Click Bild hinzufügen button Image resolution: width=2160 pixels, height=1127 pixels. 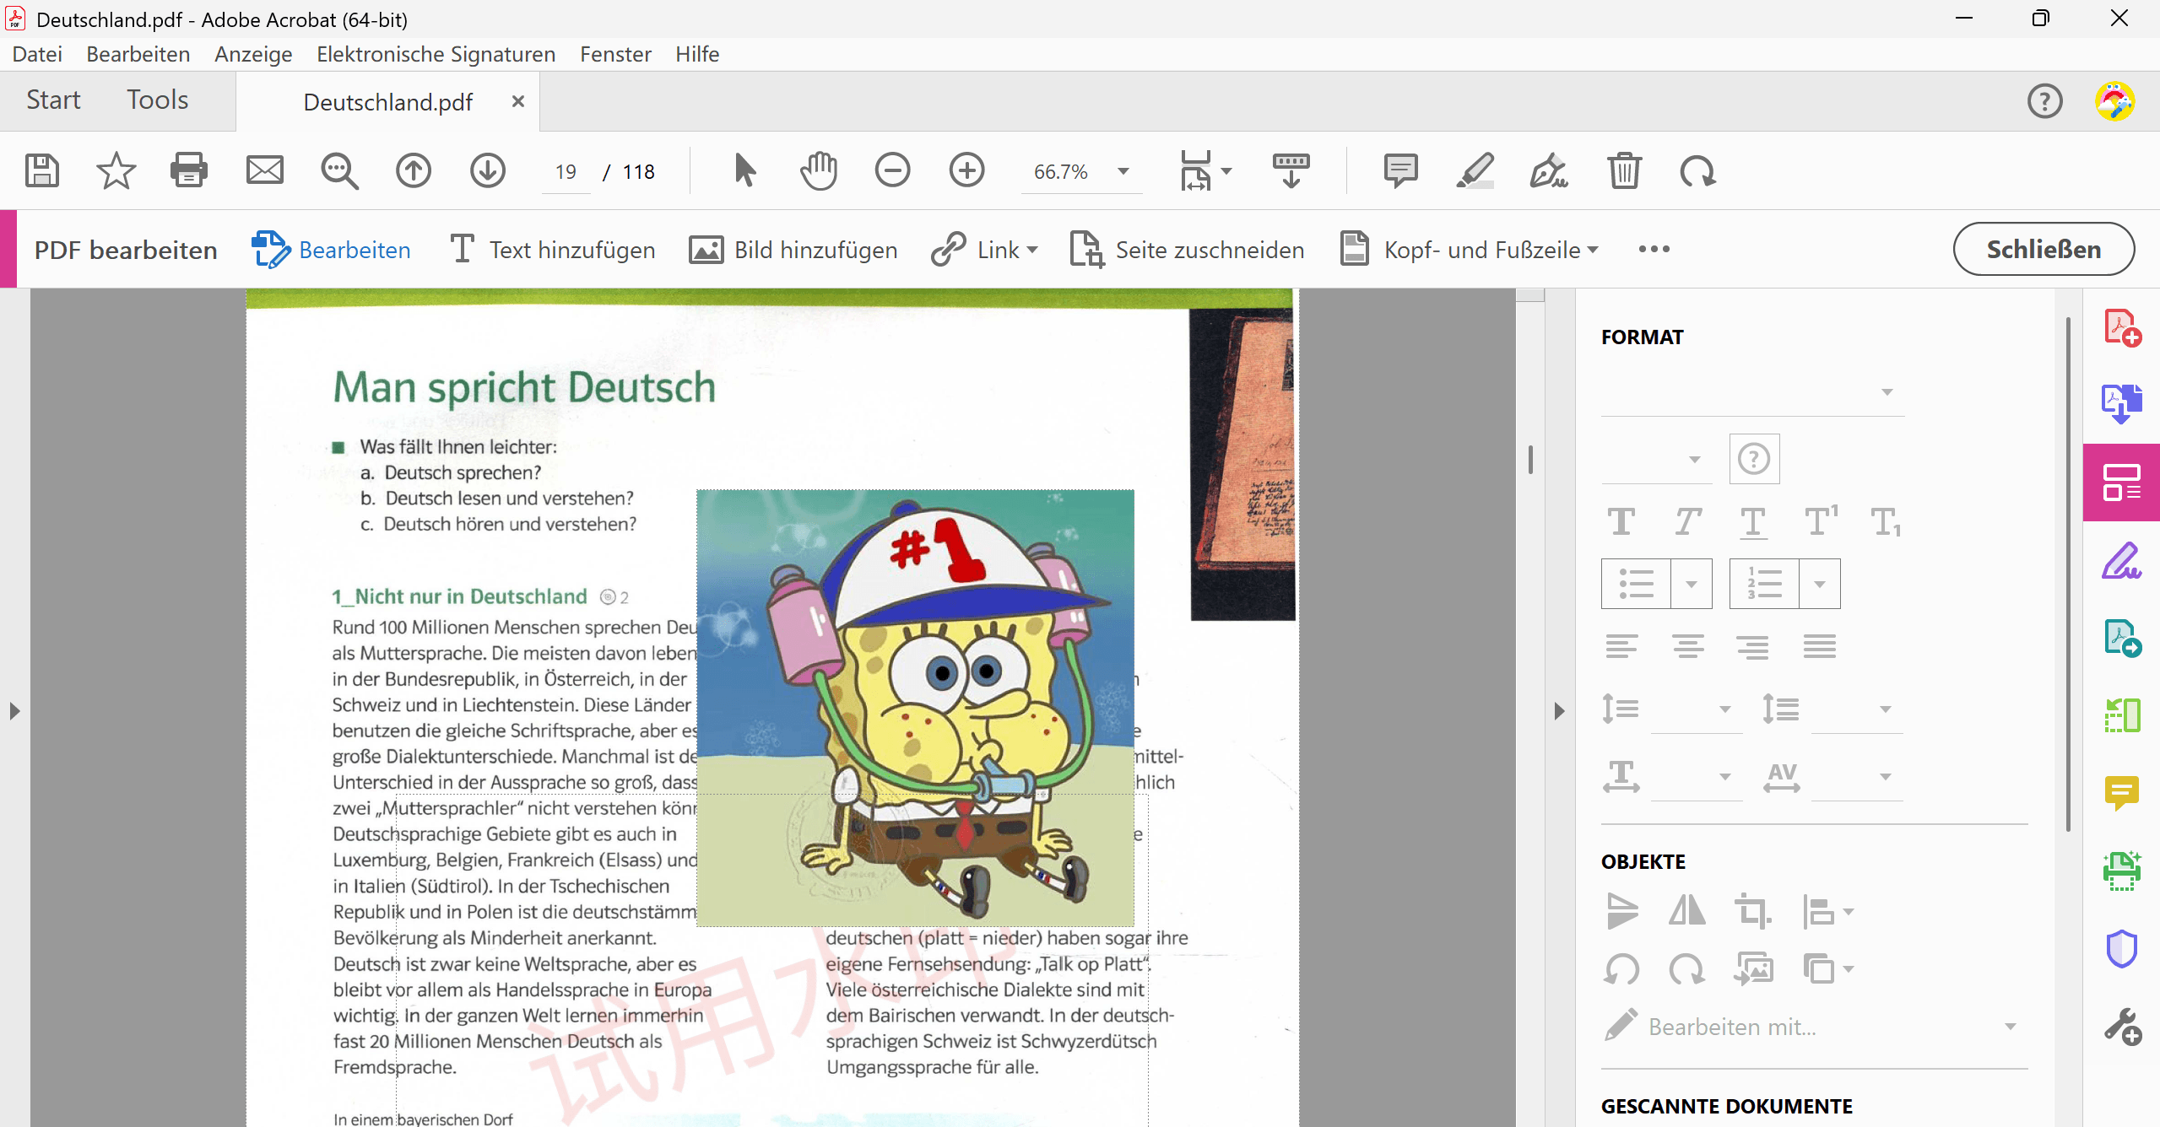(x=793, y=250)
